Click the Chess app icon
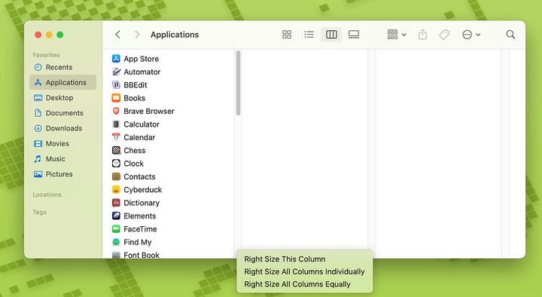The width and height of the screenshot is (542, 297). coord(116,150)
